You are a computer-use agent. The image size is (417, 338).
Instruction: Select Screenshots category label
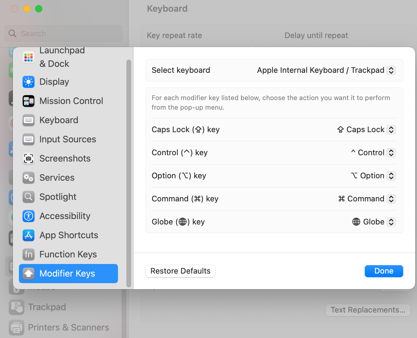(65, 159)
